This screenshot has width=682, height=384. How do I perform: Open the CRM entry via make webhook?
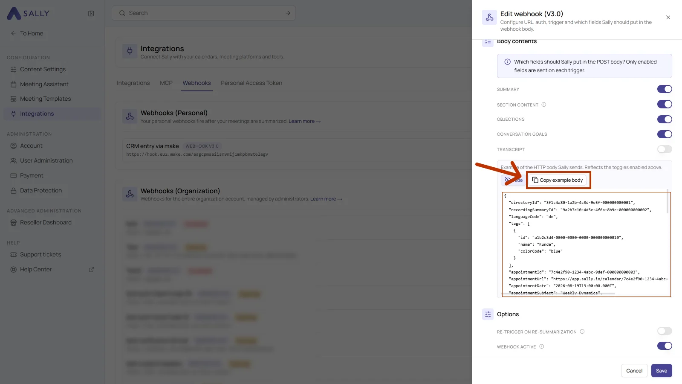(x=296, y=149)
